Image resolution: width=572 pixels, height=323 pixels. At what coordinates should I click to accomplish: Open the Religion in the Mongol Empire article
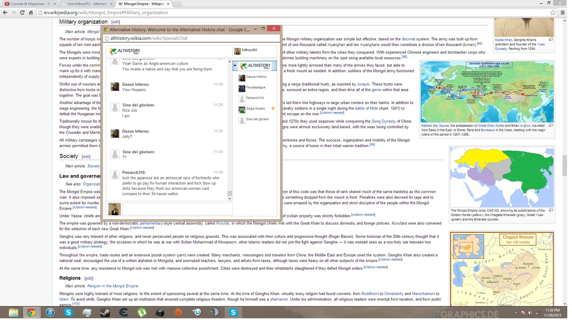(112, 286)
